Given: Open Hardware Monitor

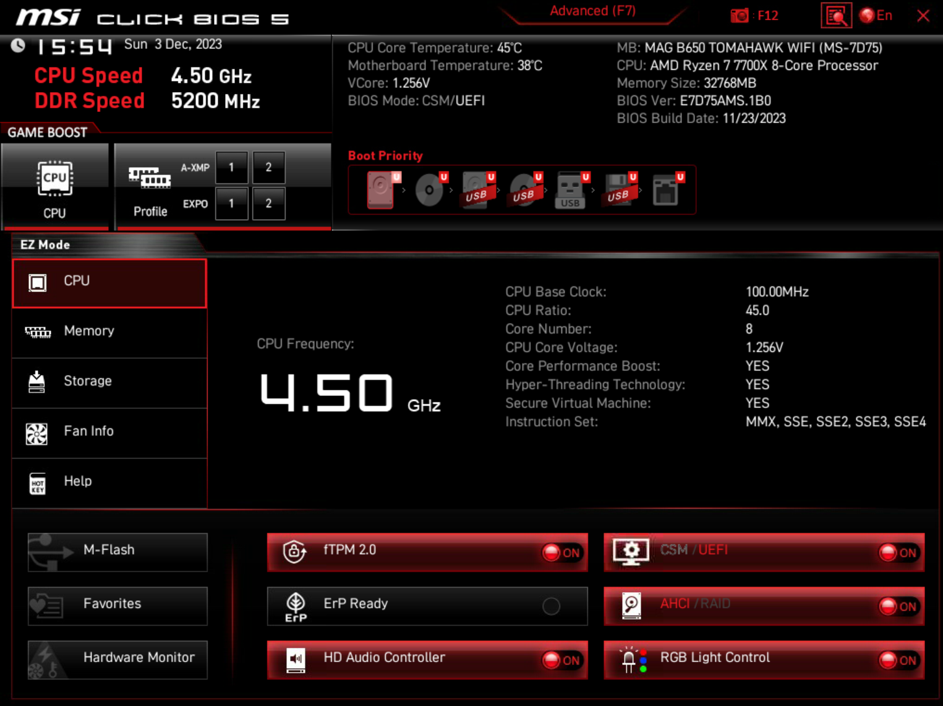Looking at the screenshot, I should coord(117,660).
